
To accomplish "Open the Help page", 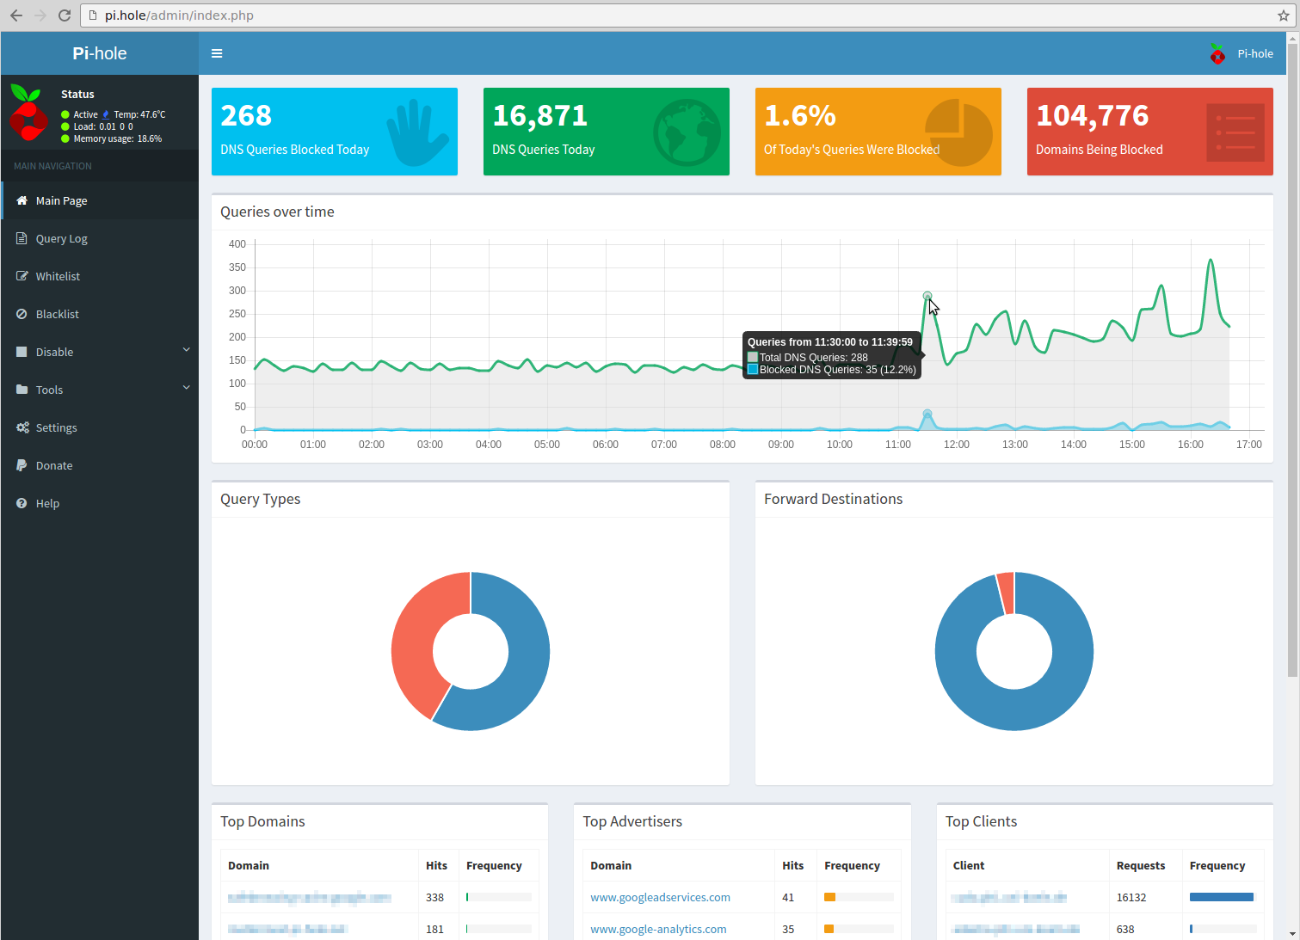I will [x=100, y=503].
